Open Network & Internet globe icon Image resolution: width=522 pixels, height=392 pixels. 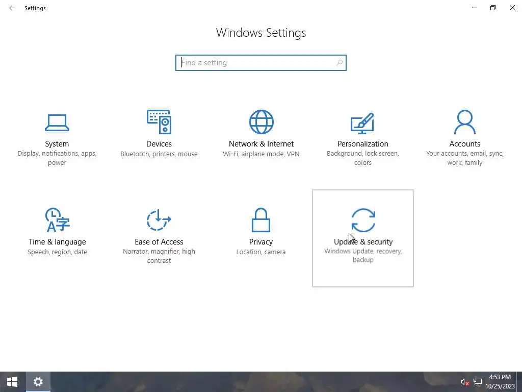[x=261, y=121]
